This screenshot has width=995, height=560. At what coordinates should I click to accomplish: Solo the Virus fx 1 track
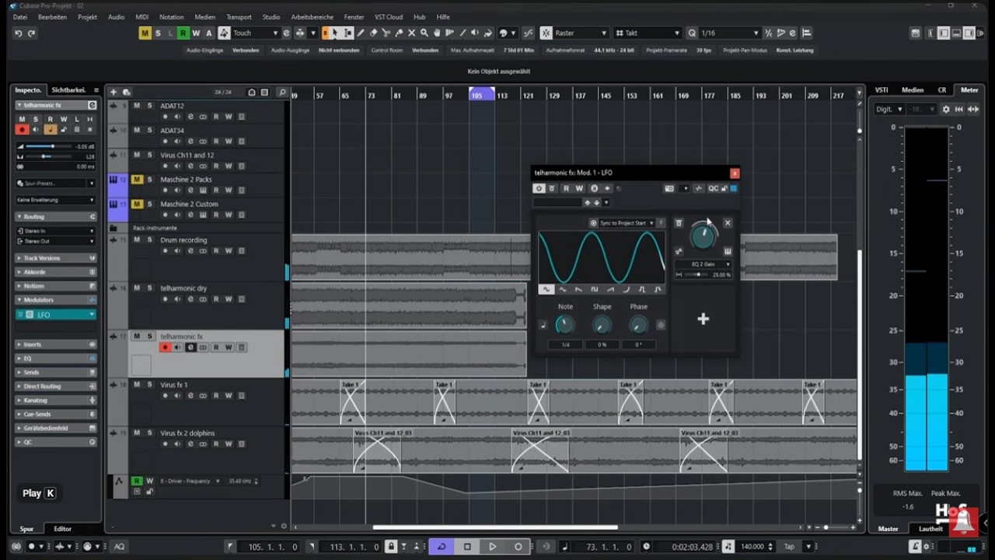(149, 384)
